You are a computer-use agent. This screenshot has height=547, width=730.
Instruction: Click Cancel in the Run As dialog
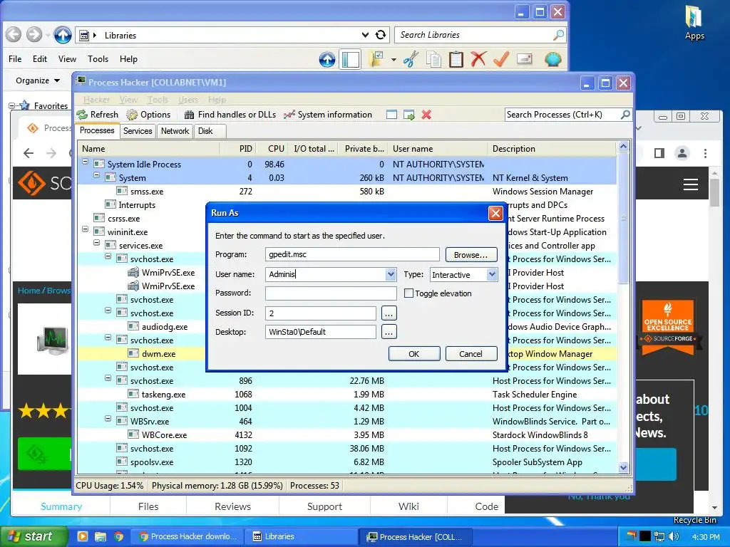(x=471, y=354)
